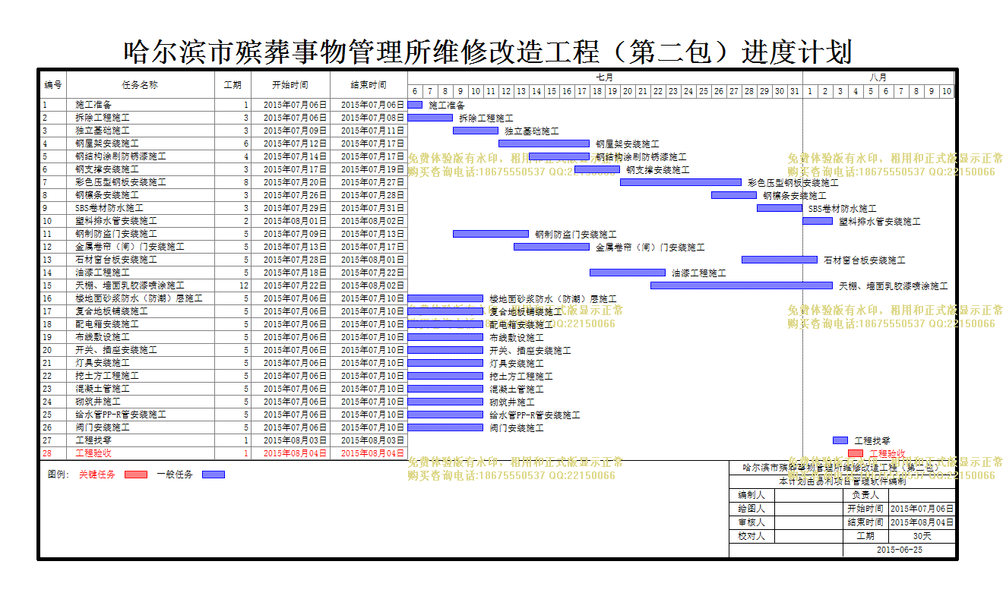Click 本计划由易利项目管理软件编制 note in title block
The image size is (1003, 596).
pos(842,481)
